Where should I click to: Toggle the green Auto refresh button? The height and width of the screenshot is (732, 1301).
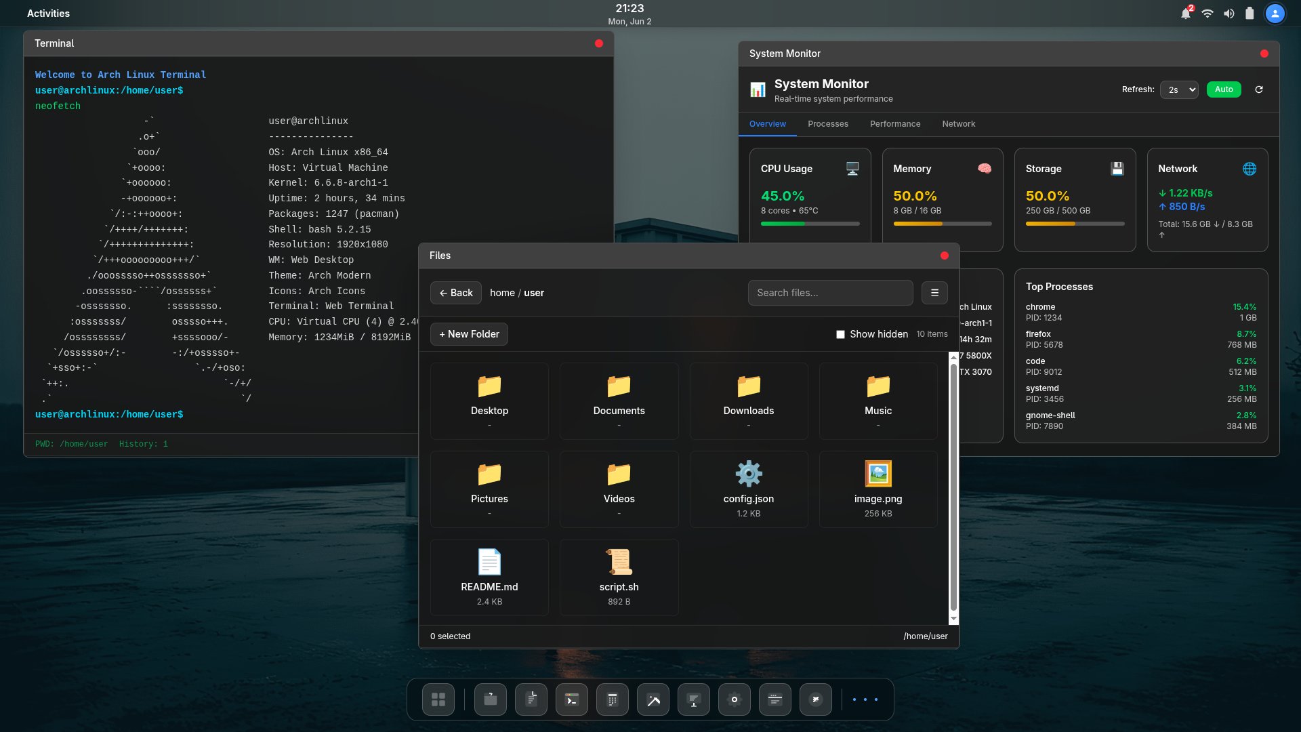click(x=1224, y=89)
